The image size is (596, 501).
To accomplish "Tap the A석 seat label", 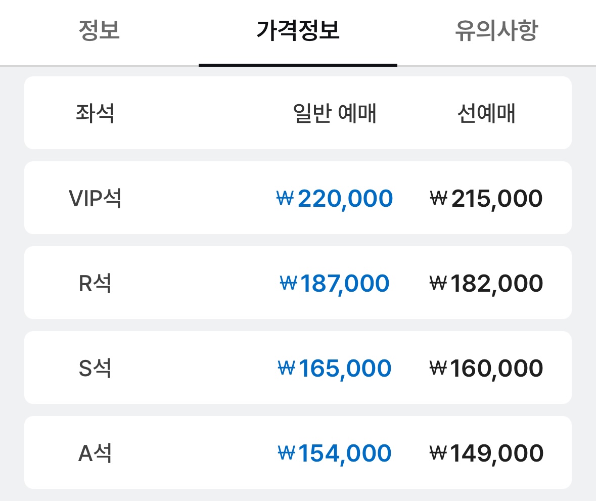I will (95, 453).
